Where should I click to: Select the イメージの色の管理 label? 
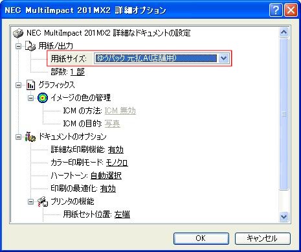tap(81, 98)
